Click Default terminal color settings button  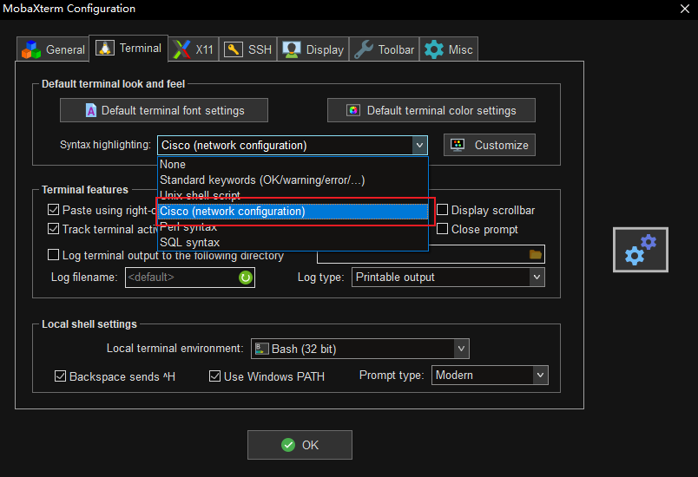click(431, 110)
